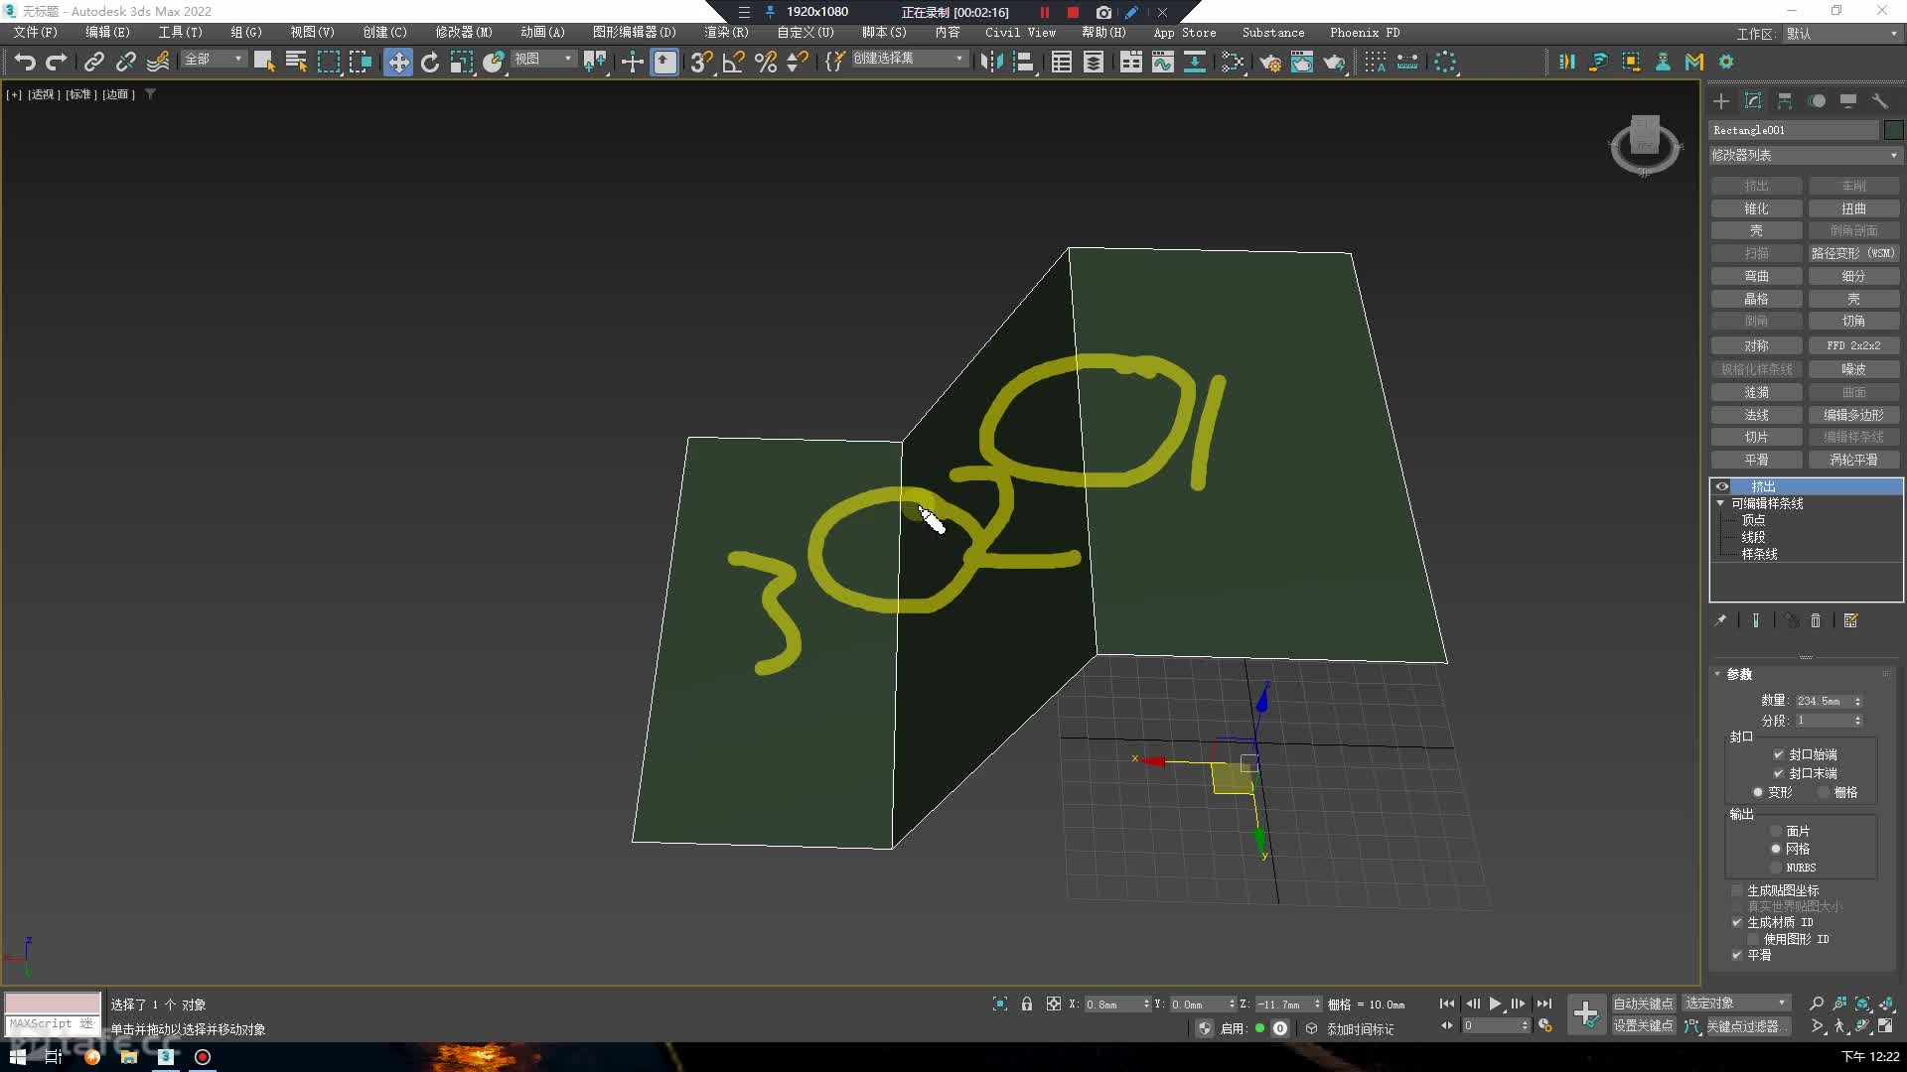The width and height of the screenshot is (1907, 1072).
Task: Toggle the 生成材质 ID checkbox
Action: tap(1737, 922)
